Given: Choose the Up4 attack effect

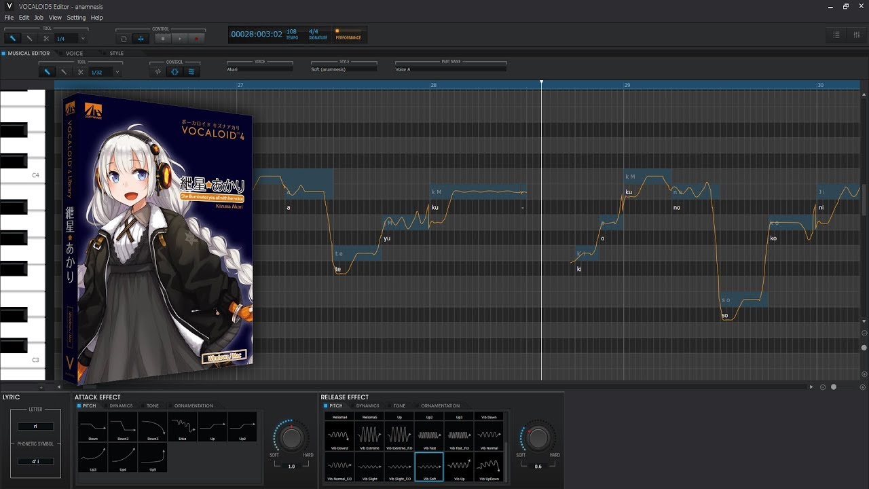Looking at the screenshot, I should (x=122, y=458).
